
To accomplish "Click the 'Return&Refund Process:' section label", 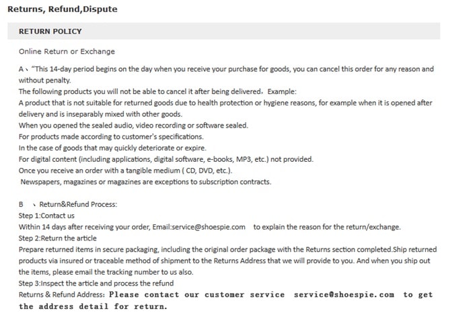I will pyautogui.click(x=78, y=204).
